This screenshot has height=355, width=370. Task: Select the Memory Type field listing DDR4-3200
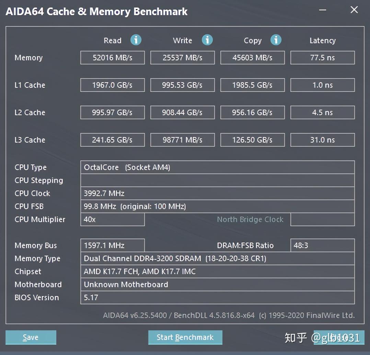(x=218, y=258)
